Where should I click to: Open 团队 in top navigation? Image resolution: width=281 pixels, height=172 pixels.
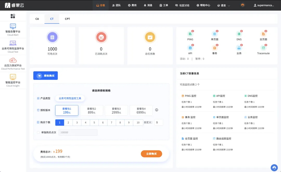pyautogui.click(x=116, y=5)
